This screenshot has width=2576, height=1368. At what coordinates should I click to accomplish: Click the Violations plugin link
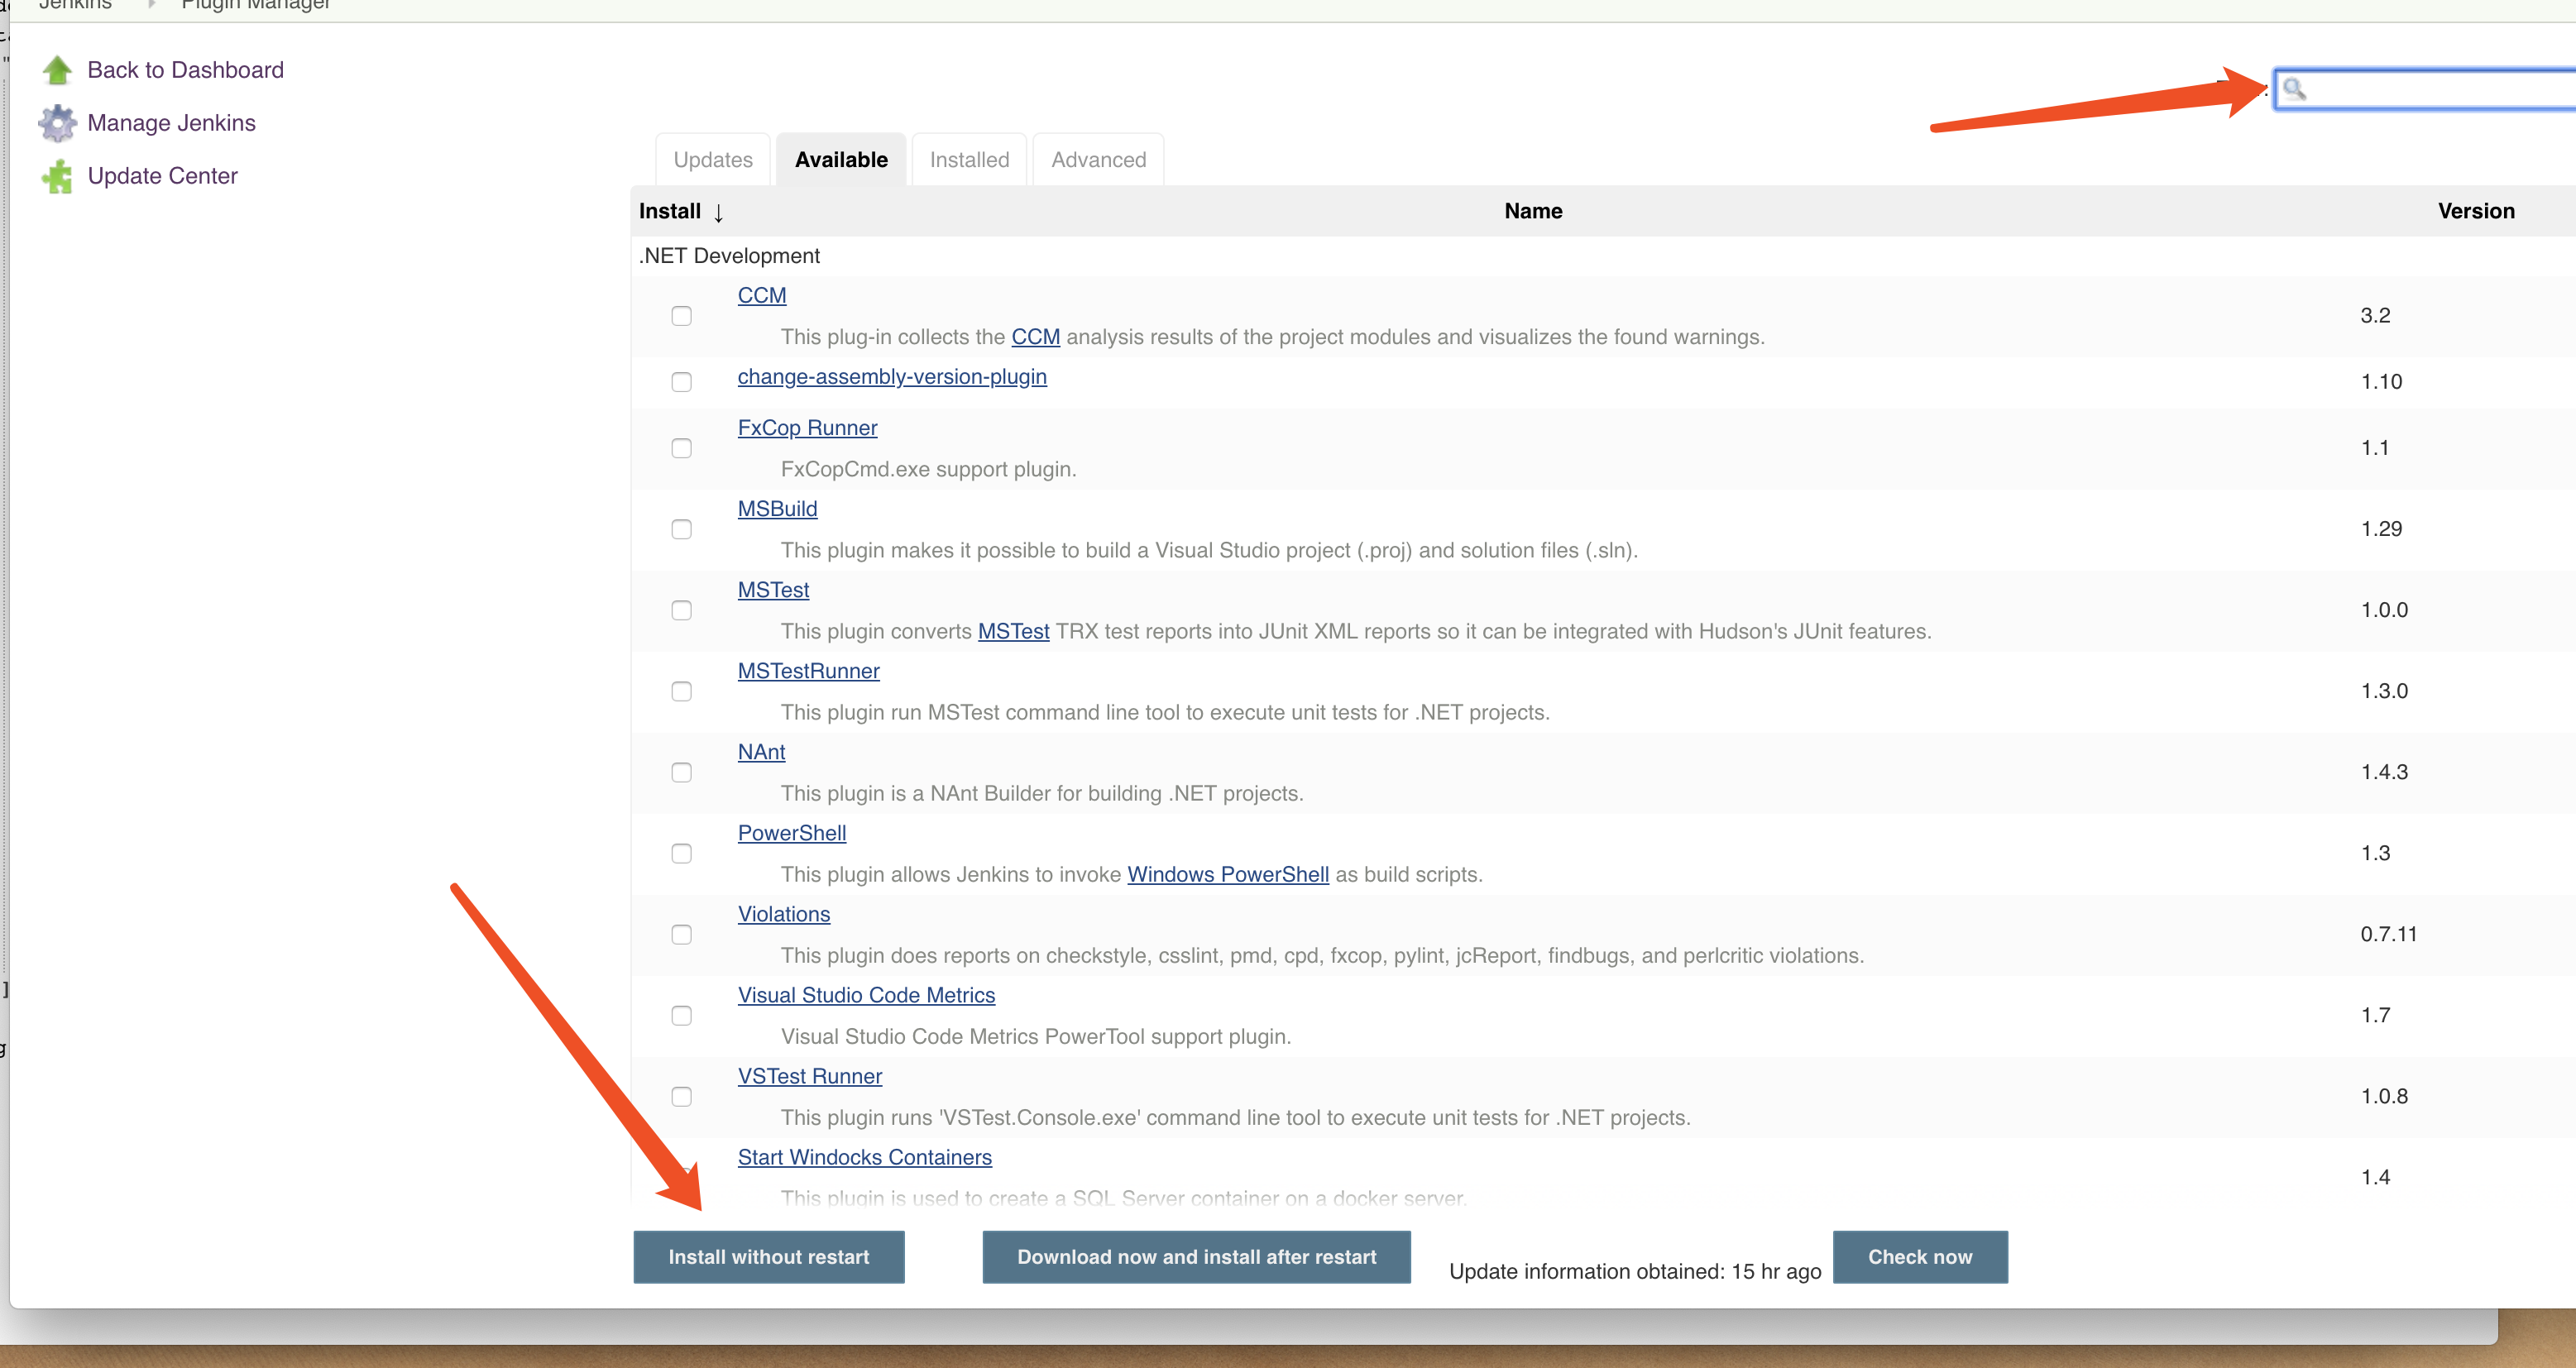783,913
